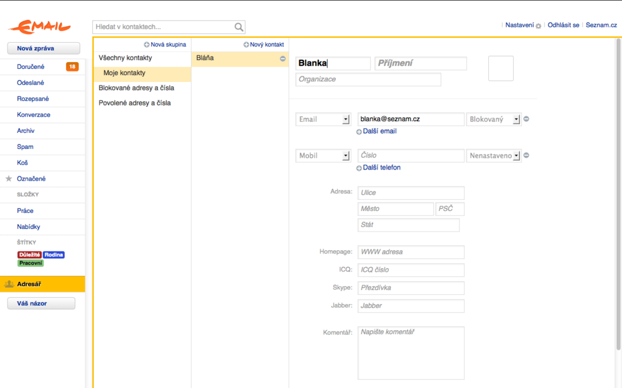622x388 pixels.
Task: Click the Adresář people icon
Action: click(9, 284)
